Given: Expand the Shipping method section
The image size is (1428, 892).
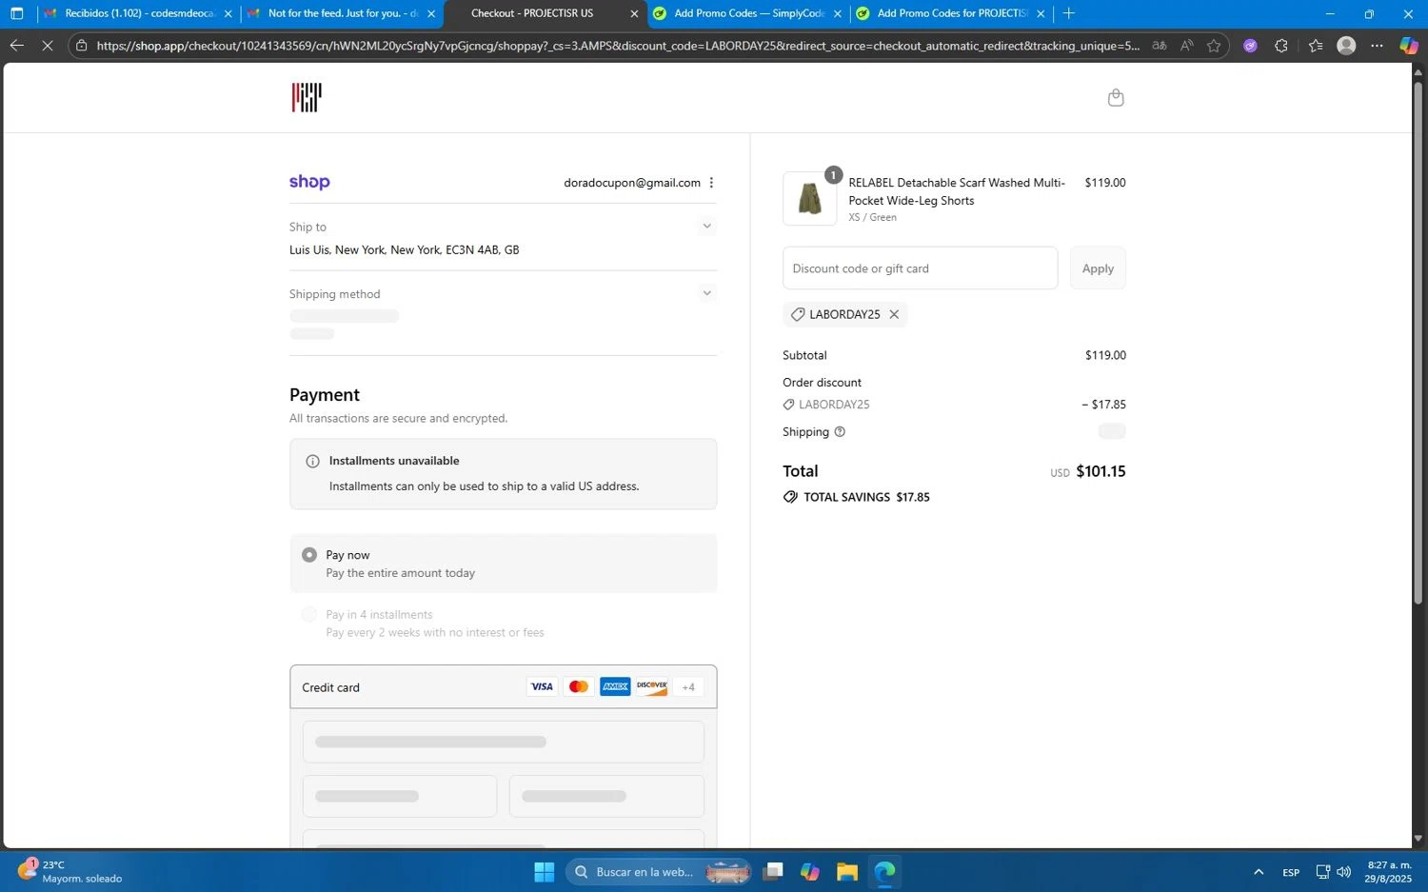Looking at the screenshot, I should point(706,293).
